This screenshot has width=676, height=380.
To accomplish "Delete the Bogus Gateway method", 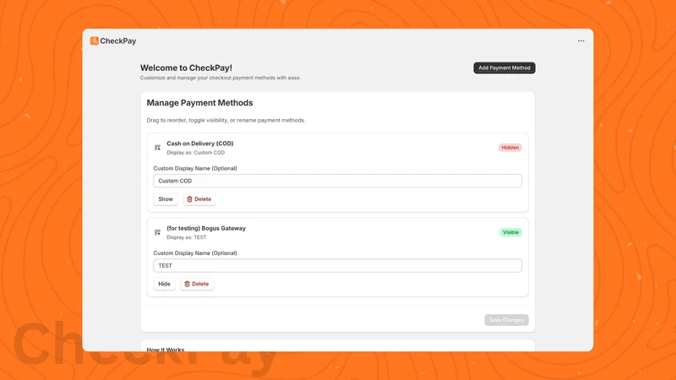I will (x=197, y=284).
